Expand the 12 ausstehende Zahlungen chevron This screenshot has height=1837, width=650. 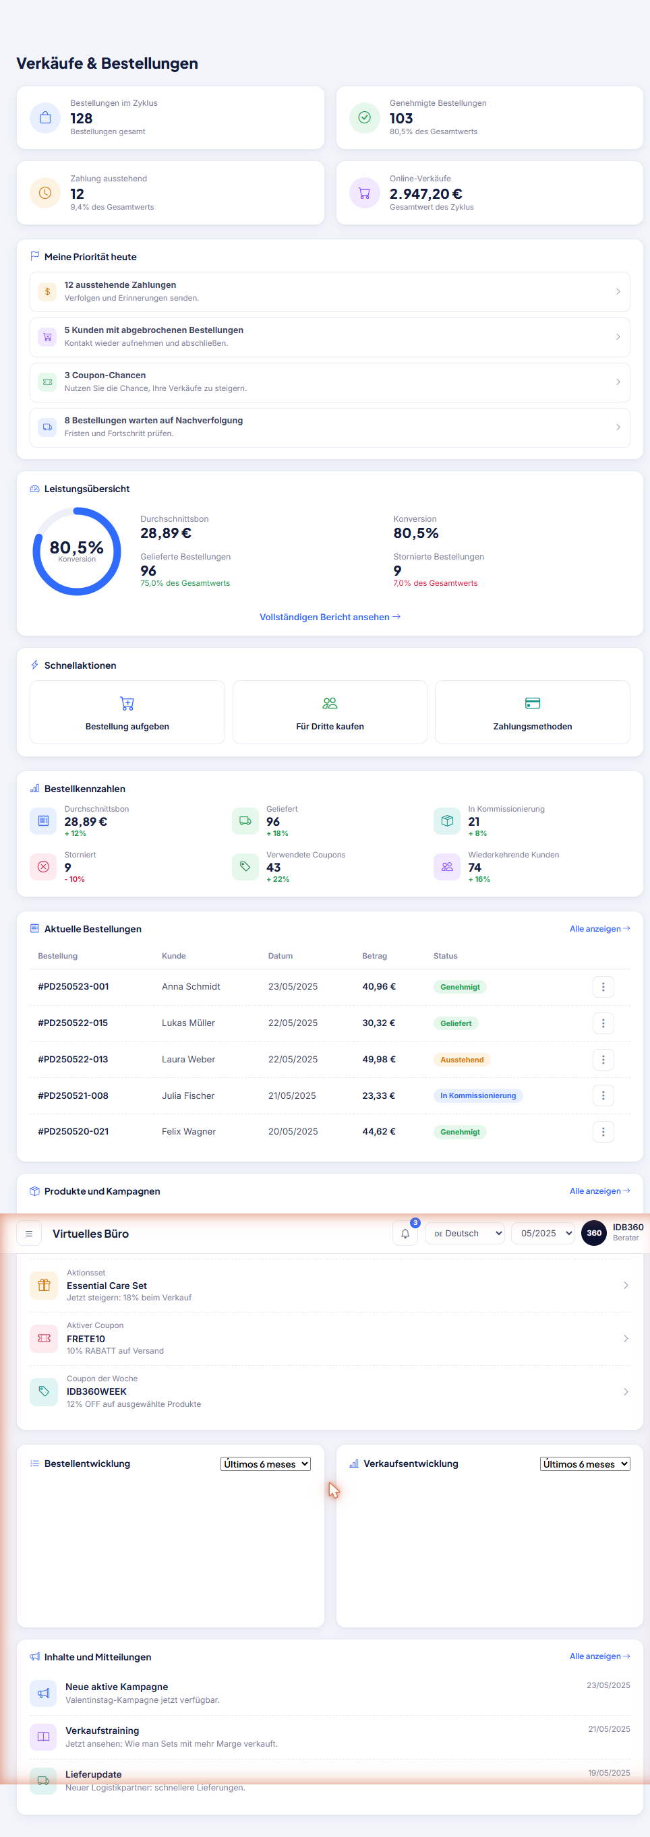coord(618,292)
